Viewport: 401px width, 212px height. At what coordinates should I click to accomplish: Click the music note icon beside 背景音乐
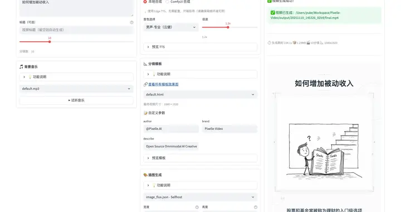(x=21, y=67)
